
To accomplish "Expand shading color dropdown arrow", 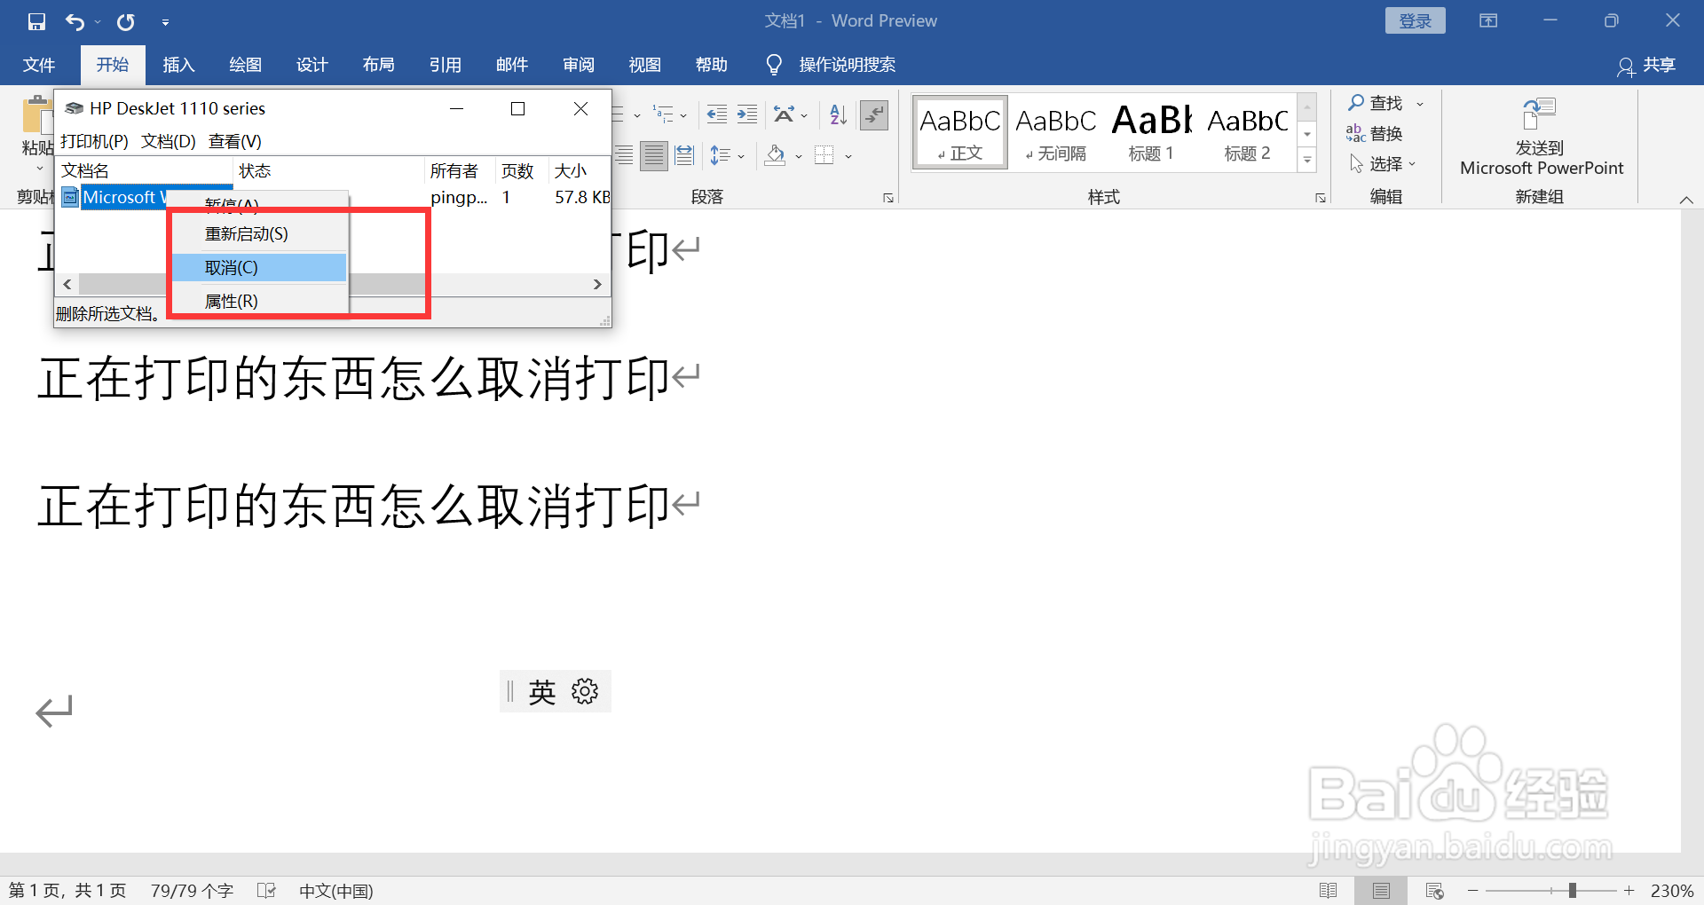I will point(799,157).
